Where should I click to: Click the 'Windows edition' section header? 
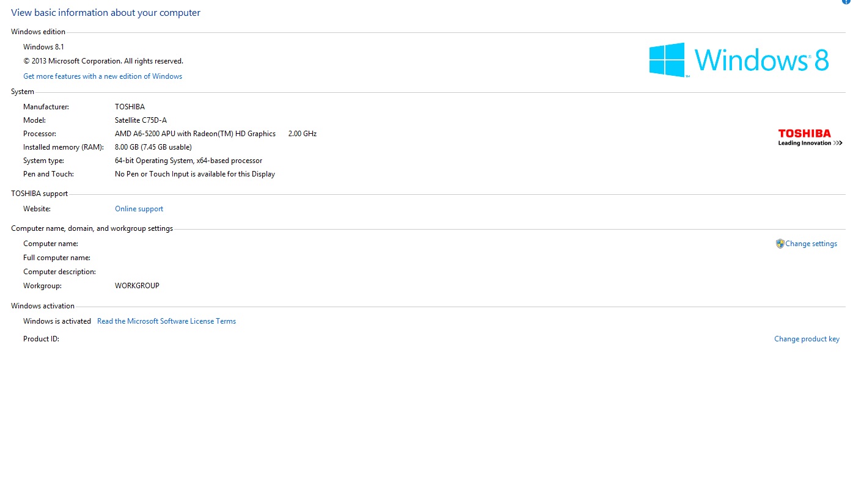pos(38,32)
